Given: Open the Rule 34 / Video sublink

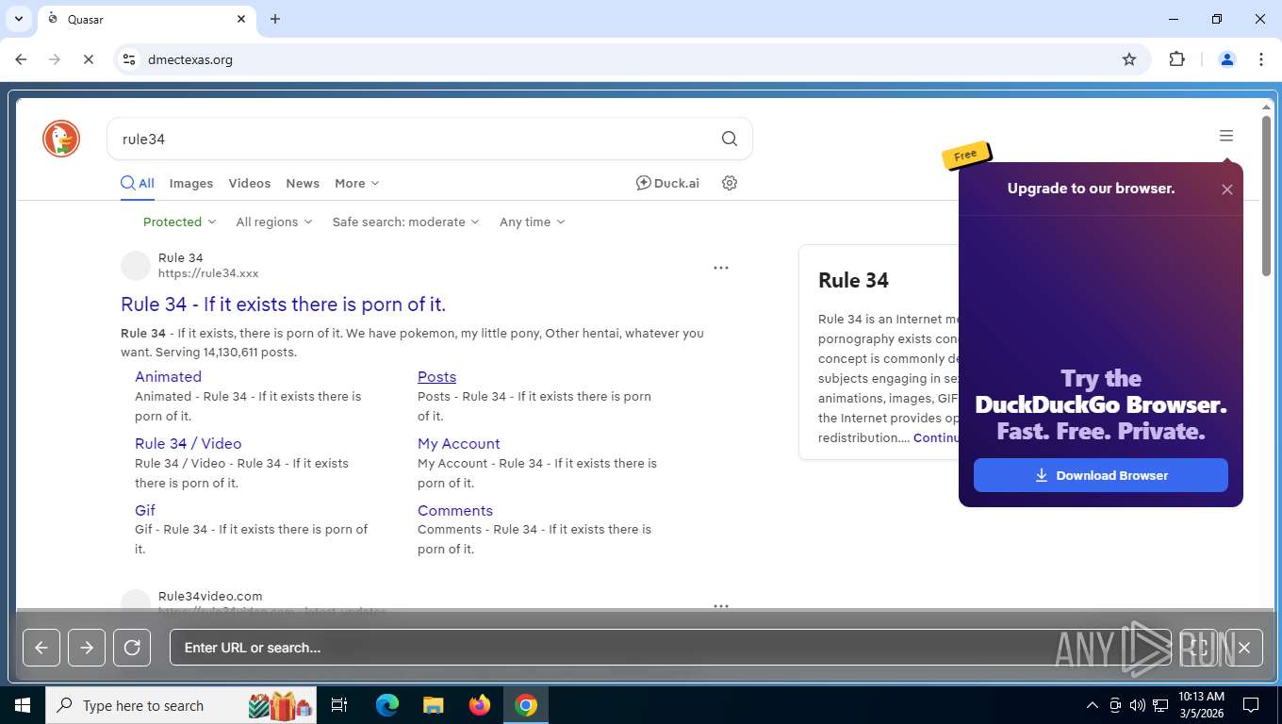Looking at the screenshot, I should (x=188, y=443).
